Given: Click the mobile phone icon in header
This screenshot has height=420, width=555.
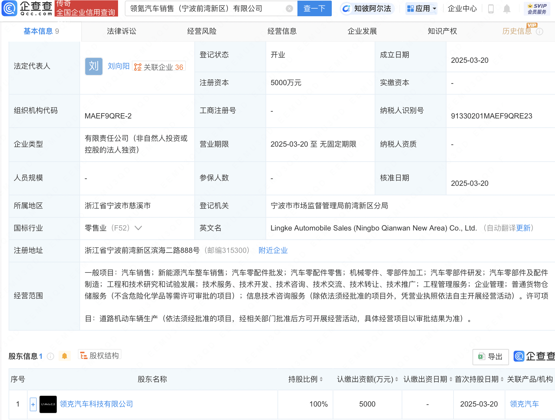Looking at the screenshot, I should click(491, 9).
